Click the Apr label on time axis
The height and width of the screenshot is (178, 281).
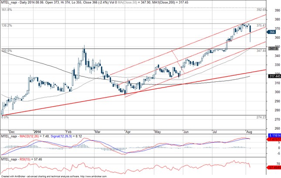[128, 132]
